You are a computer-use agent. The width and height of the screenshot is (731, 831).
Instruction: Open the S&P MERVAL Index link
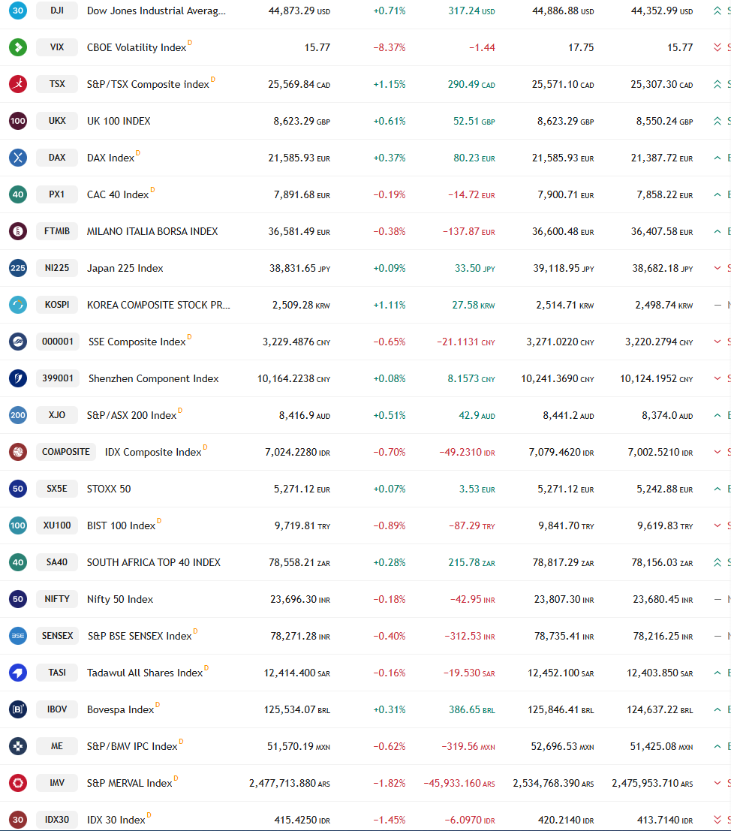(x=130, y=783)
